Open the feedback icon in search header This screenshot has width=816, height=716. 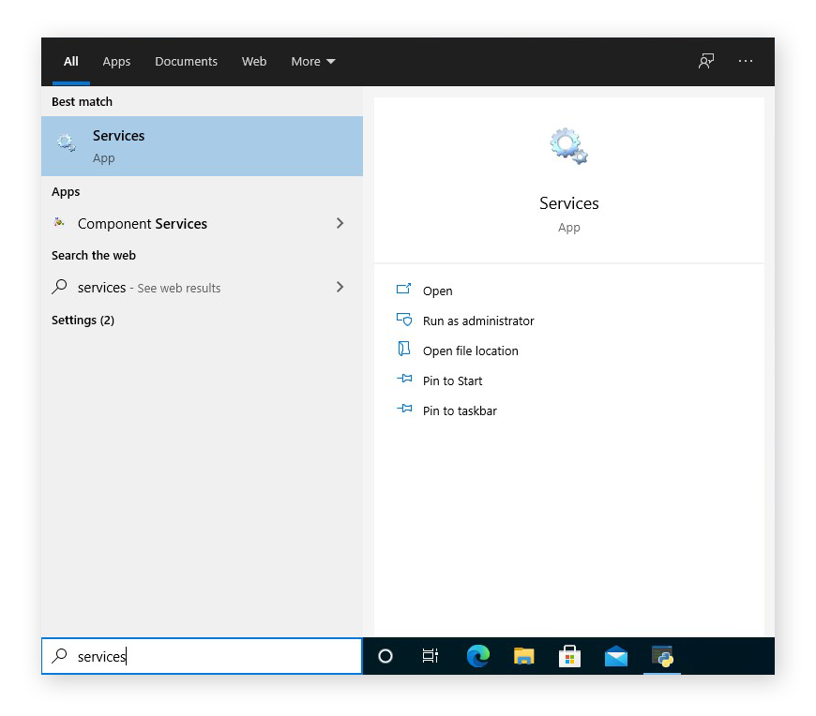click(x=706, y=61)
